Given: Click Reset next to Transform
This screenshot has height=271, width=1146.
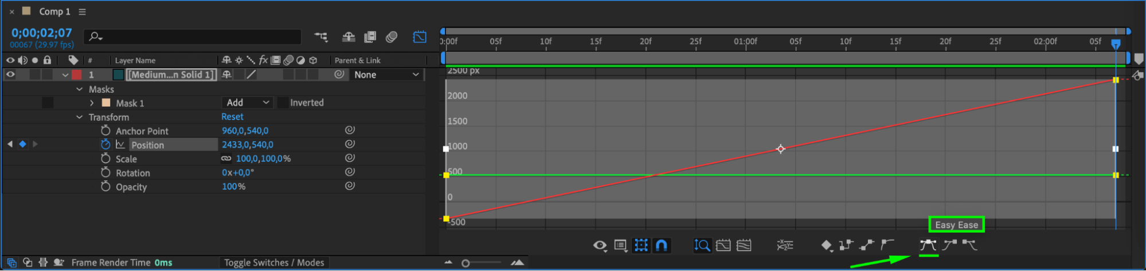Looking at the screenshot, I should 232,117.
